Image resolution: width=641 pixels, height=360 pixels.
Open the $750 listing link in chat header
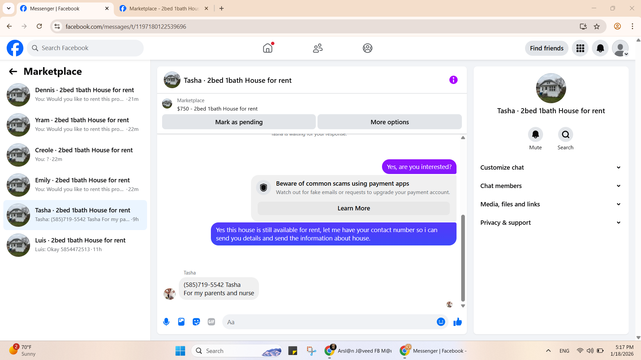coord(217,109)
